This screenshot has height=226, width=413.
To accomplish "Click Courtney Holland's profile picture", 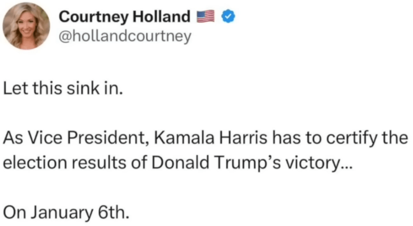I will (x=26, y=26).
